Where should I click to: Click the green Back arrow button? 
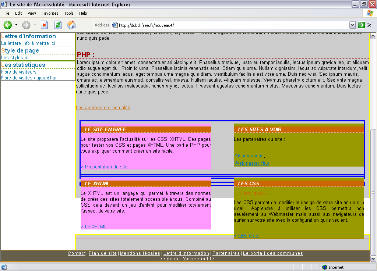coord(8,25)
